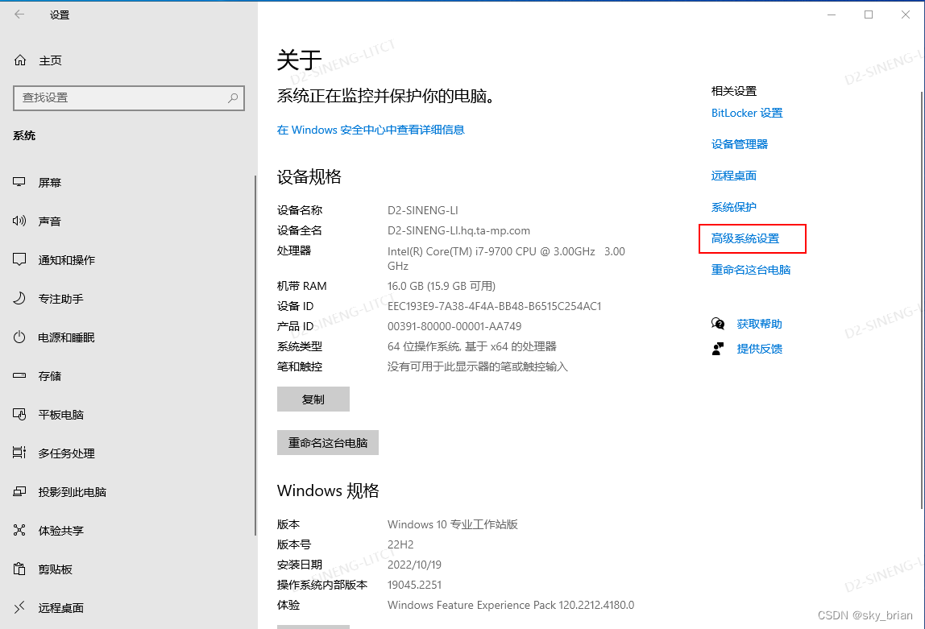Screen dimensions: 925x629
Task: Click the 获取帮助 help chat icon
Action: (x=718, y=324)
